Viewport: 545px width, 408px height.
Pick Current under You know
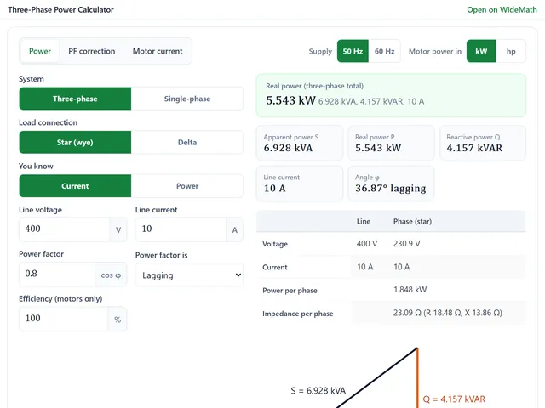tap(75, 186)
